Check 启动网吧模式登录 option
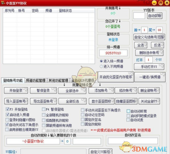The height and width of the screenshot is (154, 170). [x=128, y=116]
